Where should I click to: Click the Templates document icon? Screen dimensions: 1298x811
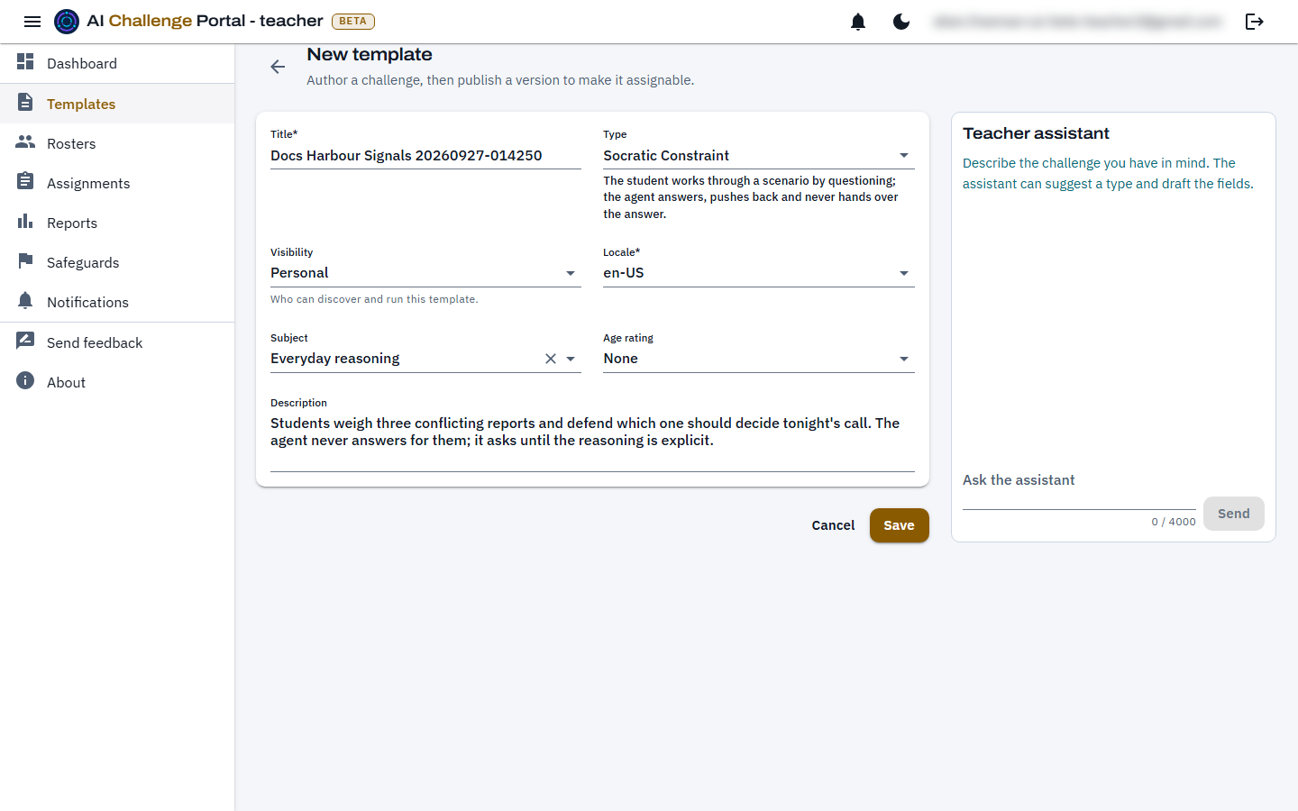[25, 103]
